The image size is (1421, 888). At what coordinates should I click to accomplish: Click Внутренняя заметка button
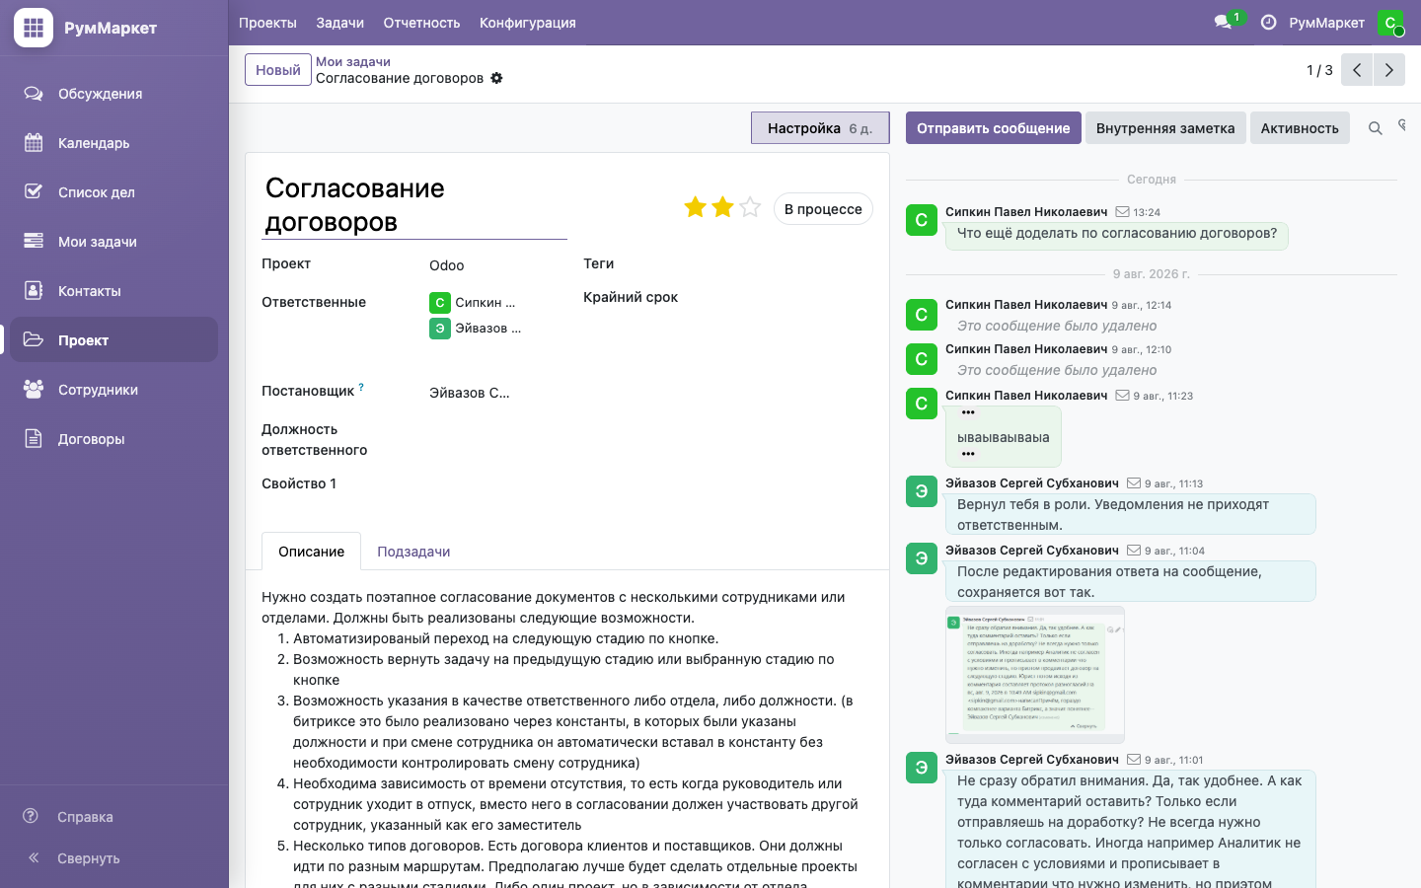pyautogui.click(x=1165, y=128)
